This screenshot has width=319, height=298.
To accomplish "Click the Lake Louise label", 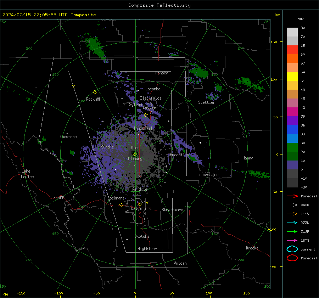I will tap(28, 174).
